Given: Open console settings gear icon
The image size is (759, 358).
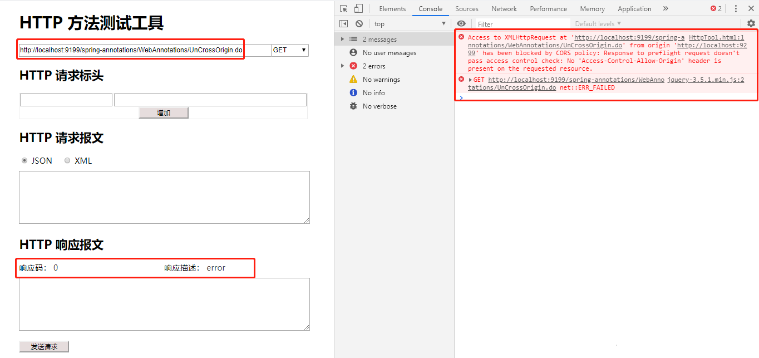Looking at the screenshot, I should click(x=751, y=23).
